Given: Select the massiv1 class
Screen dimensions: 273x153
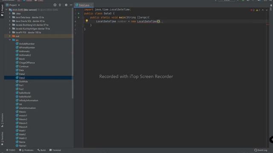Looking at the screenshot, I should 21,116.
